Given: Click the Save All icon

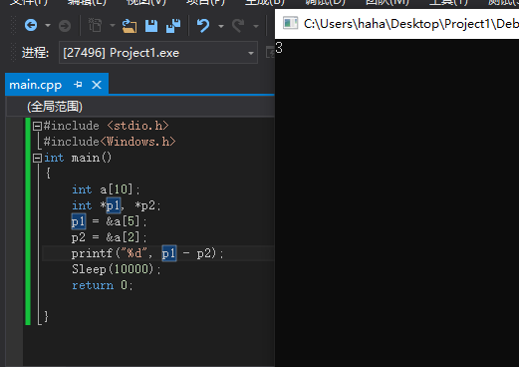Looking at the screenshot, I should point(173,26).
